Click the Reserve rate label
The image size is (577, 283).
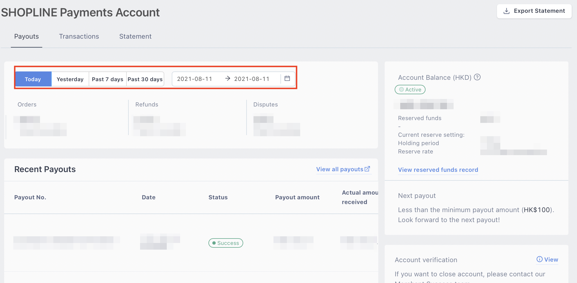point(416,152)
